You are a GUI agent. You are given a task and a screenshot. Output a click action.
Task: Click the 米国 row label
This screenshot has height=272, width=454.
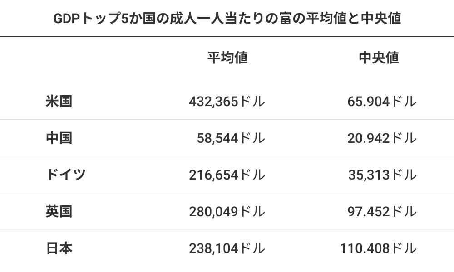[59, 101]
